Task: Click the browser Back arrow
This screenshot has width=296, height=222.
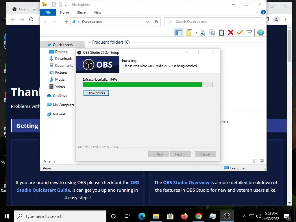Action: tap(13, 19)
